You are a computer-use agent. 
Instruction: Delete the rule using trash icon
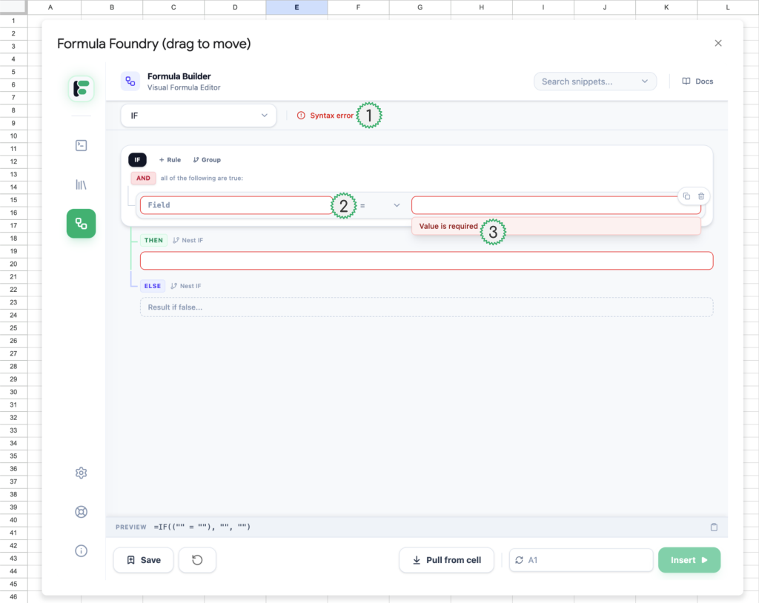click(701, 196)
